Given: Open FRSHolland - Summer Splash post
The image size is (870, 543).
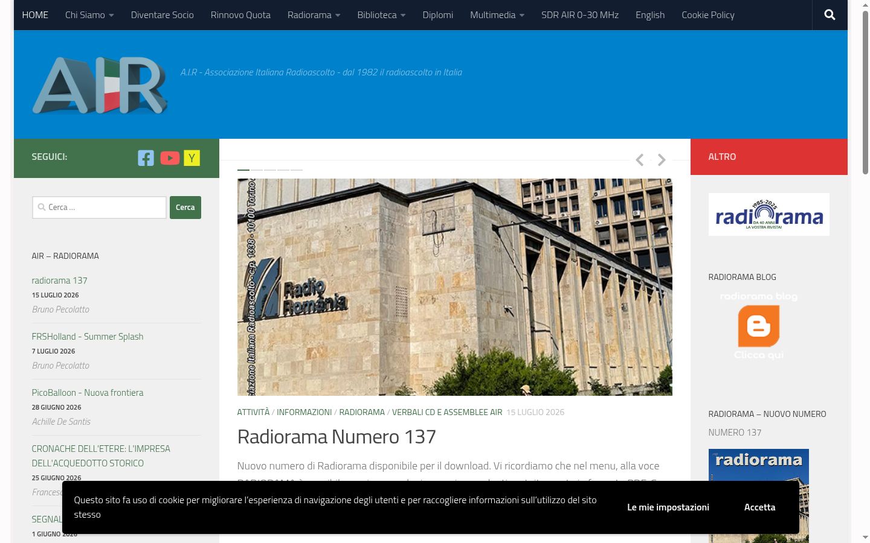Looking at the screenshot, I should pos(88,337).
